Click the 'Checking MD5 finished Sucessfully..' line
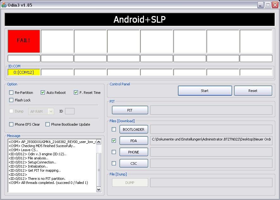 [x=42, y=146]
